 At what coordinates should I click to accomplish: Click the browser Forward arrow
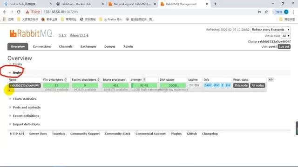click(x=12, y=12)
